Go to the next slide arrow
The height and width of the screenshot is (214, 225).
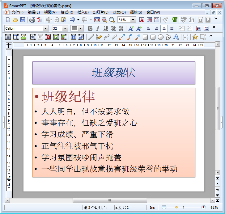tap(217, 195)
